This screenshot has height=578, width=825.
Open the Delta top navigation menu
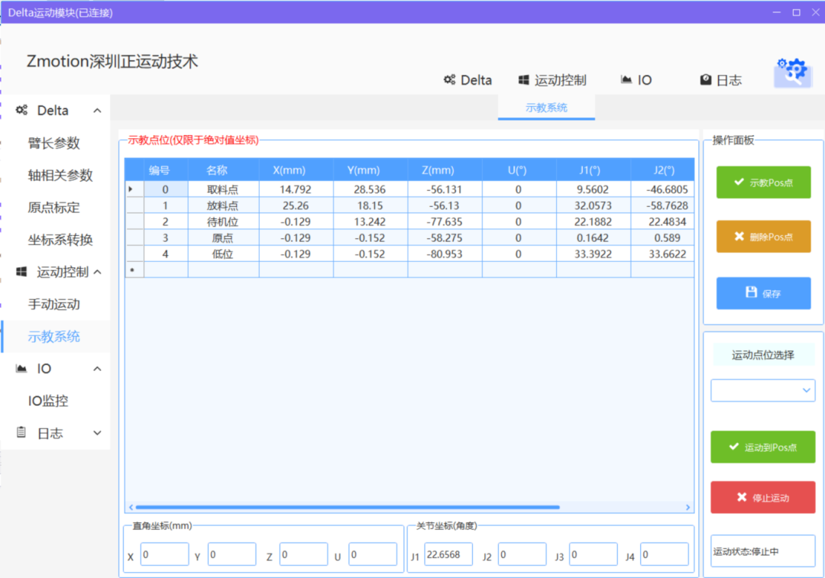point(467,80)
